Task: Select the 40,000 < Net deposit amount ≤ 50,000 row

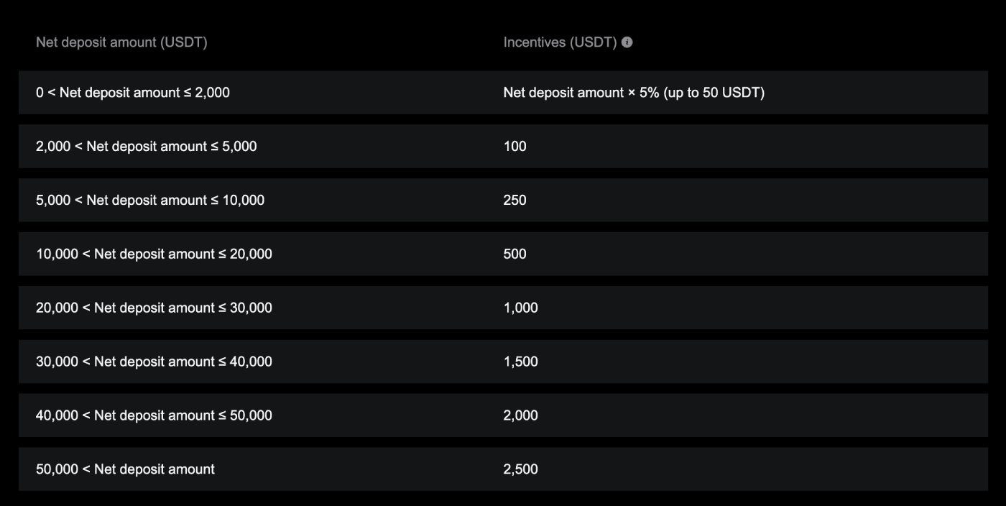Action: tap(154, 416)
